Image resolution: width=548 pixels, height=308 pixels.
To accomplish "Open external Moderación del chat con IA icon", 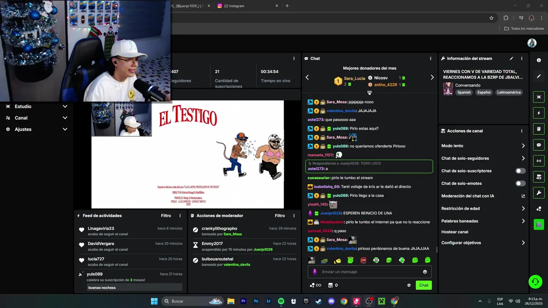I will pos(523,196).
